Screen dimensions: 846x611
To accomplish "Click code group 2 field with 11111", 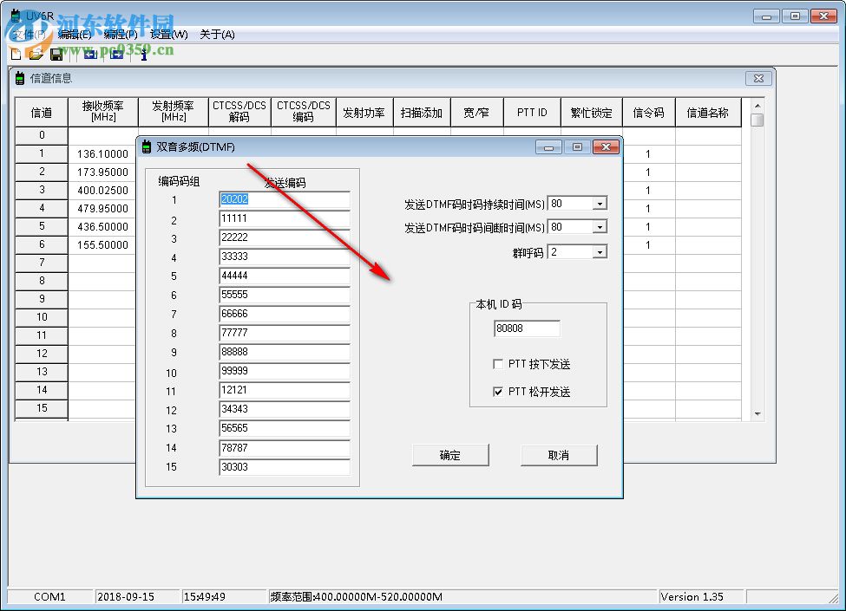I will pos(285,218).
